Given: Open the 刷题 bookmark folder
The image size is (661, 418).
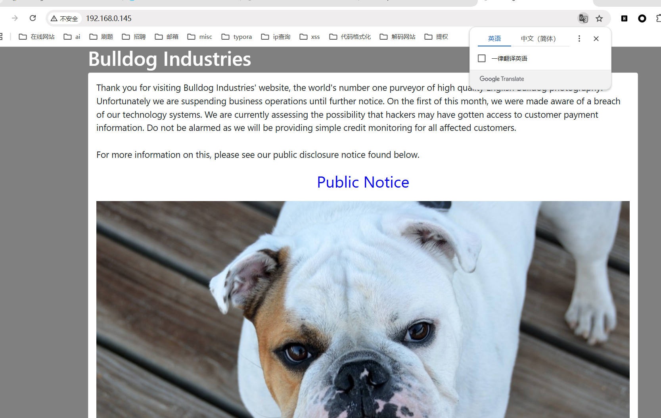Looking at the screenshot, I should tap(101, 37).
